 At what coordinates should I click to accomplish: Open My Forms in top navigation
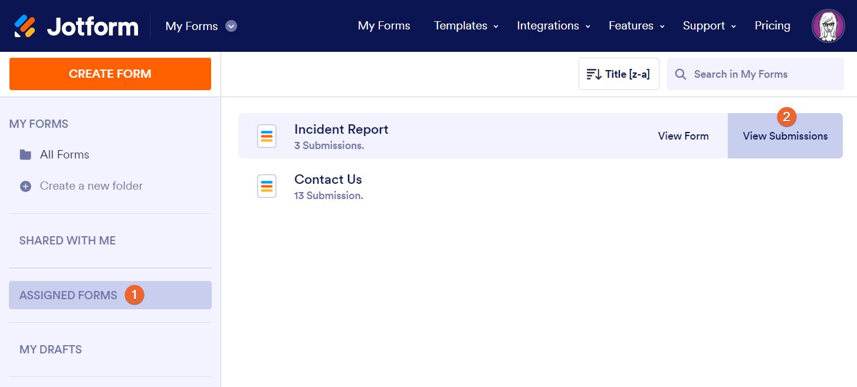(x=384, y=26)
